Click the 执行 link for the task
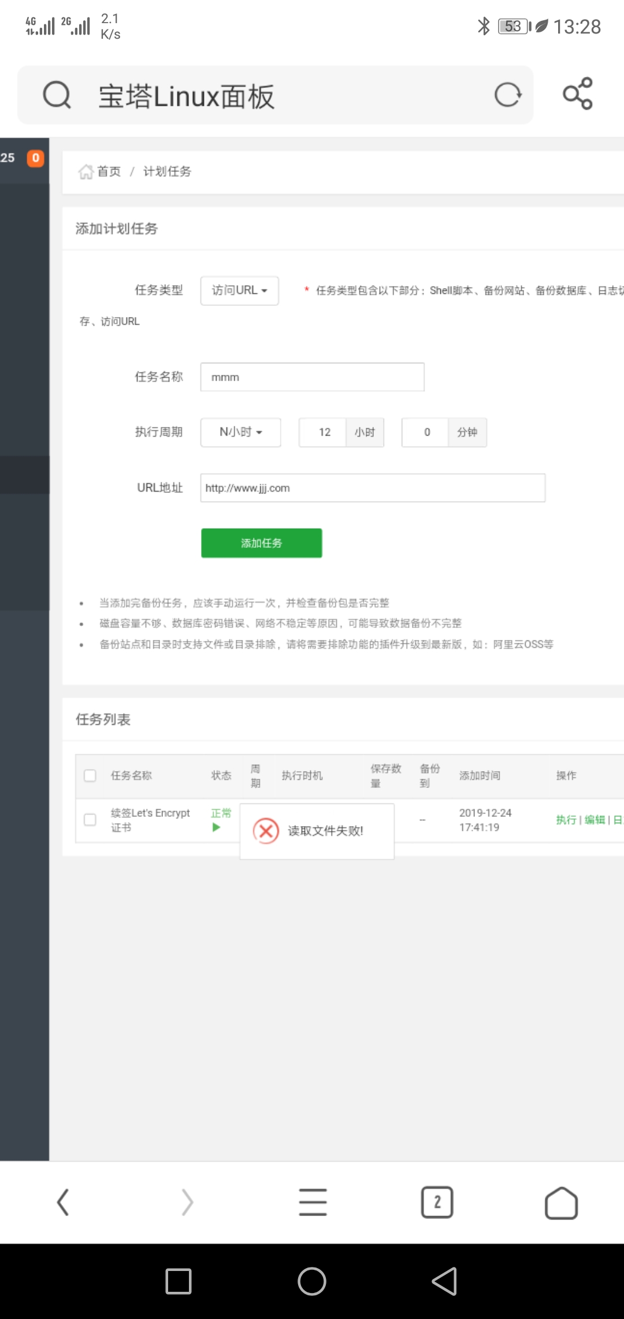 click(566, 820)
